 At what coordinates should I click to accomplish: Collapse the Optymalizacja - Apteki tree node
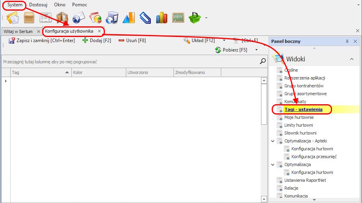[x=273, y=141]
